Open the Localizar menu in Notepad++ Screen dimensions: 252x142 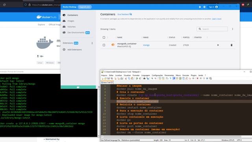click(119, 75)
